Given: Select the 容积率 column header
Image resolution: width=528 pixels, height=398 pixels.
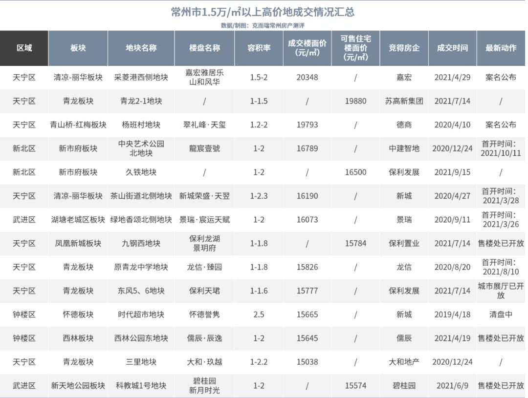Looking at the screenshot, I should 258,47.
